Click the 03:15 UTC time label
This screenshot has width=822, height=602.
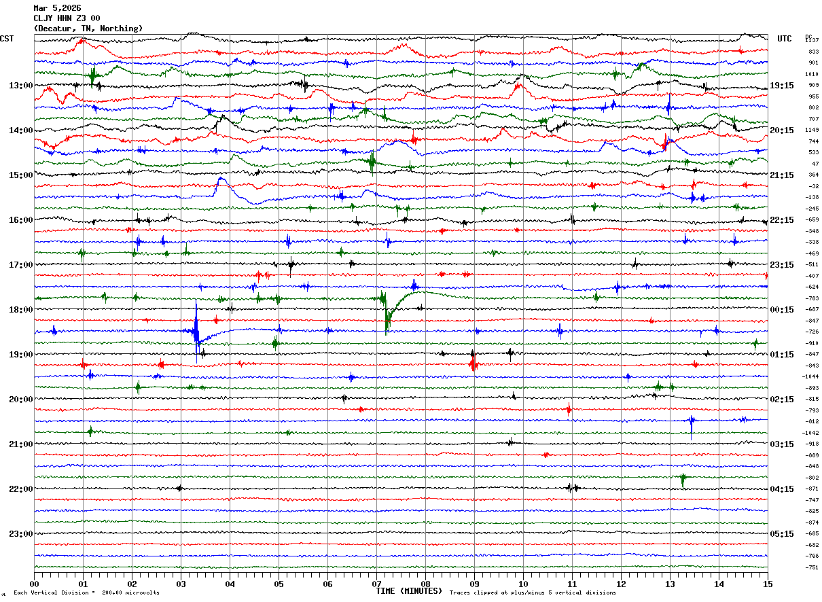(x=782, y=444)
